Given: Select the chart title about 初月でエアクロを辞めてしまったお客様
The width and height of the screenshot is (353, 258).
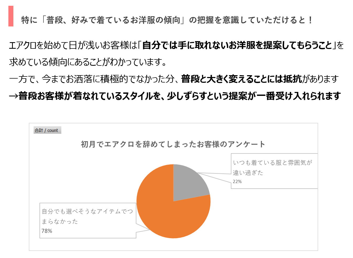Looking at the screenshot, I should (x=173, y=144).
